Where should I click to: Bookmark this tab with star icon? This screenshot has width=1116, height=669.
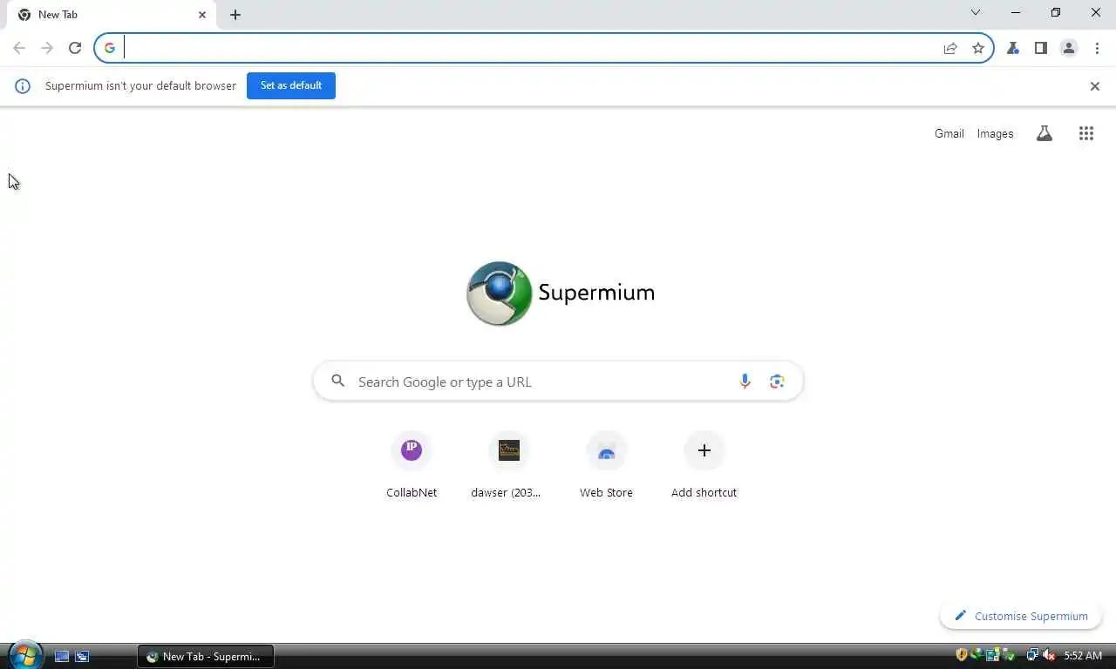(x=978, y=48)
